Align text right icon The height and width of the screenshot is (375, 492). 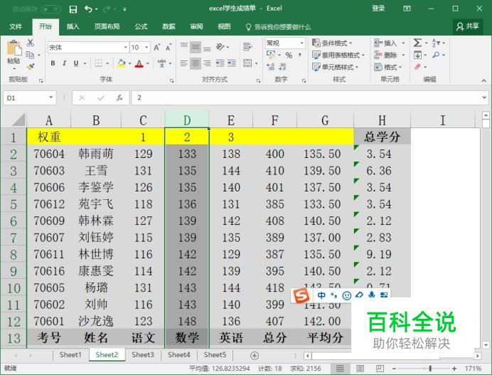click(x=207, y=63)
